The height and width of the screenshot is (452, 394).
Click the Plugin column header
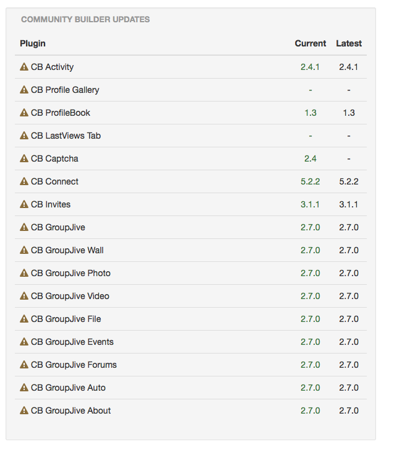(33, 43)
